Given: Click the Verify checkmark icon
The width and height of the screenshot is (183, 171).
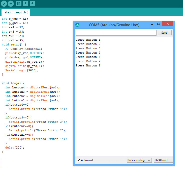Looking at the screenshot, I should (4, 4).
